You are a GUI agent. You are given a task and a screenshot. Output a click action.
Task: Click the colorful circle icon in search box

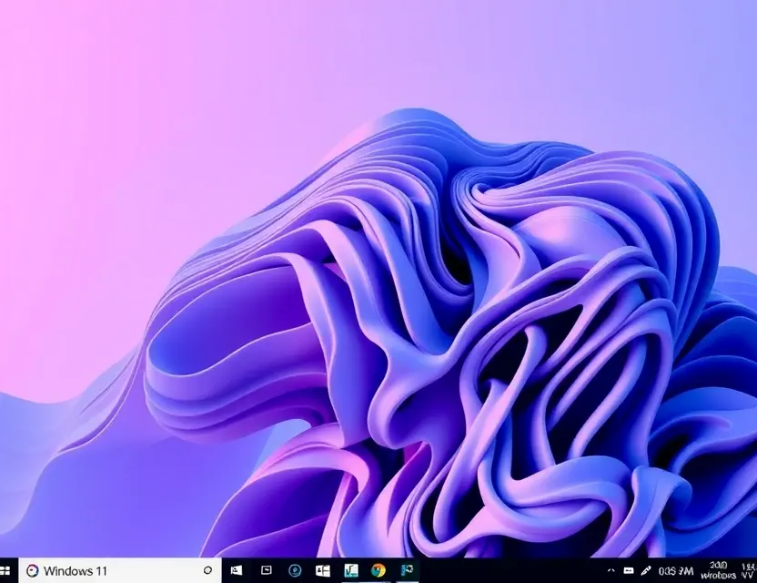[33, 571]
